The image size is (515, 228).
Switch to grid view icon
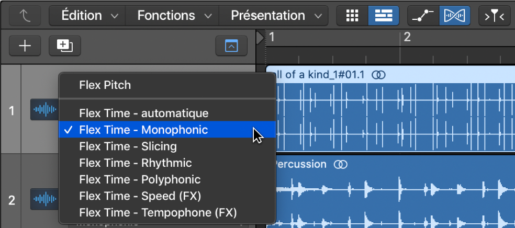coord(352,15)
